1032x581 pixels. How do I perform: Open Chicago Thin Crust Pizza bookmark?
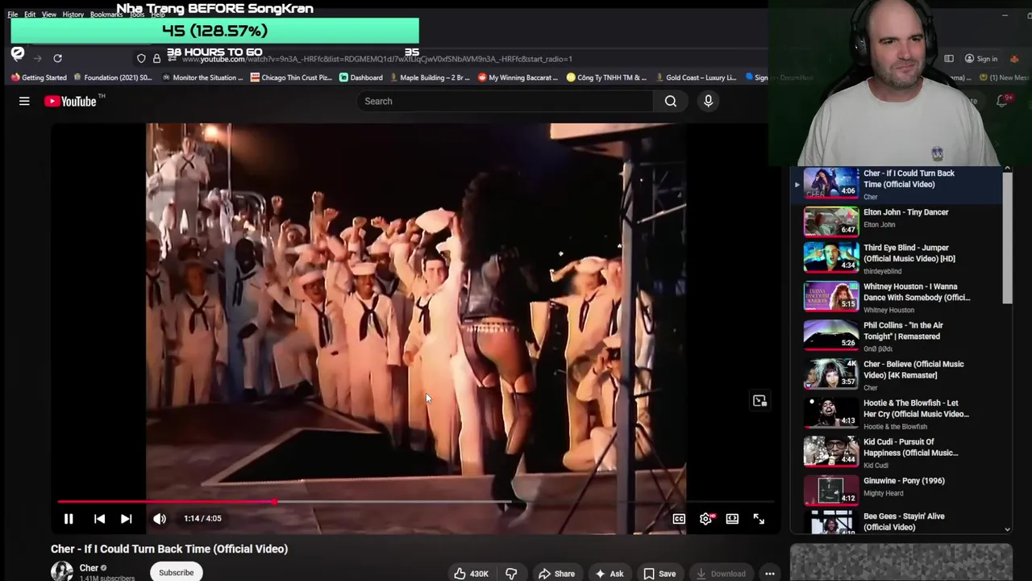291,77
